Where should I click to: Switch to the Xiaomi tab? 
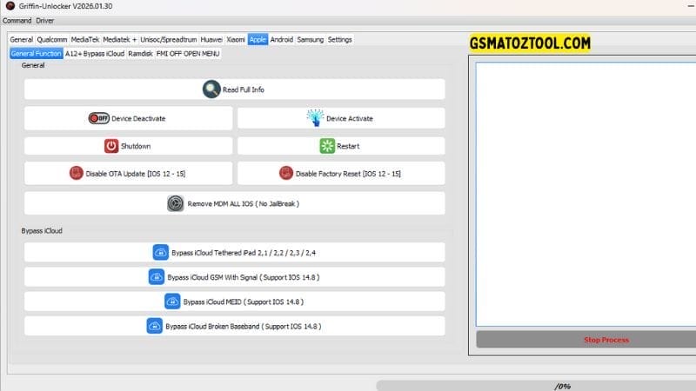[236, 39]
